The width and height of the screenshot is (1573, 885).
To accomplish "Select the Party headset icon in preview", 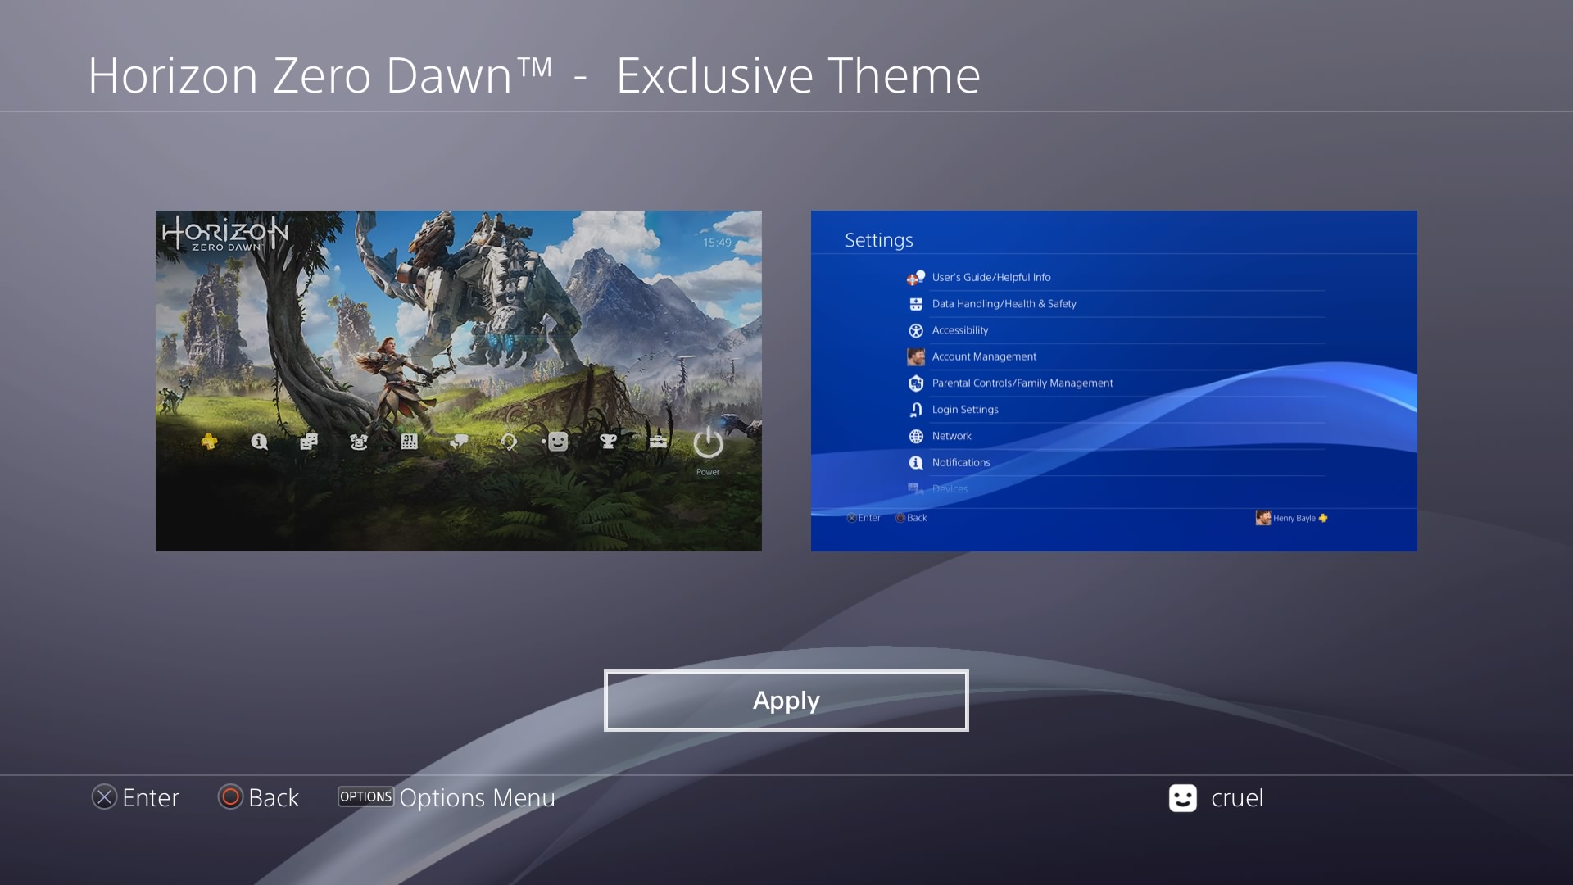I will click(509, 442).
